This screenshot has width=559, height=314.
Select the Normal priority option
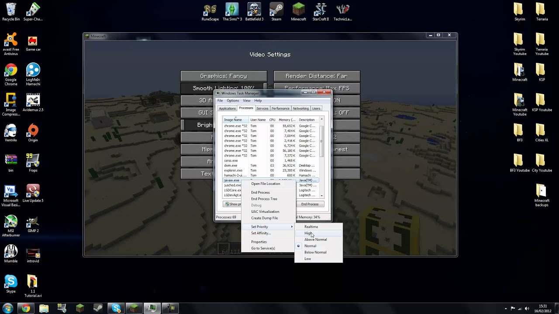pos(319,246)
